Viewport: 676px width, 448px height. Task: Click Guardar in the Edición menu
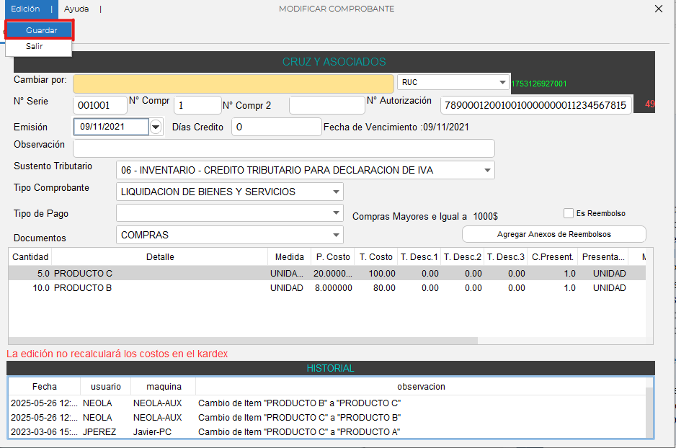[40, 30]
